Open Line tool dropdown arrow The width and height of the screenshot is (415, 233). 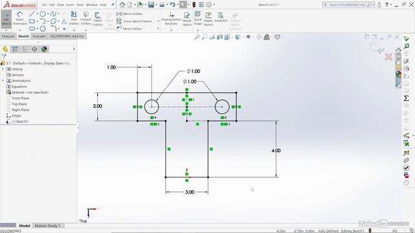coord(37,14)
